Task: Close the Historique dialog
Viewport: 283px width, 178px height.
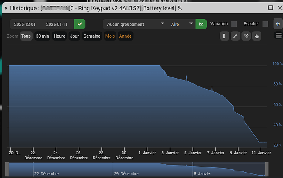Action: pyautogui.click(x=280, y=8)
